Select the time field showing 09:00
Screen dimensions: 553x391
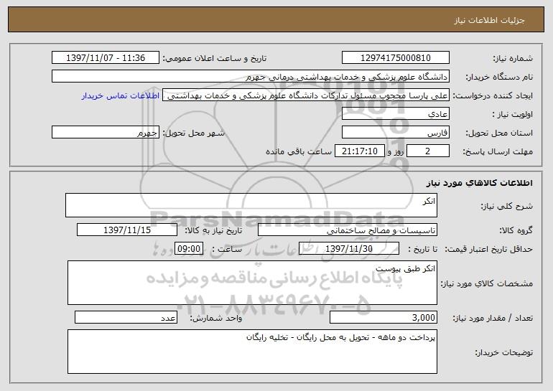coord(189,249)
